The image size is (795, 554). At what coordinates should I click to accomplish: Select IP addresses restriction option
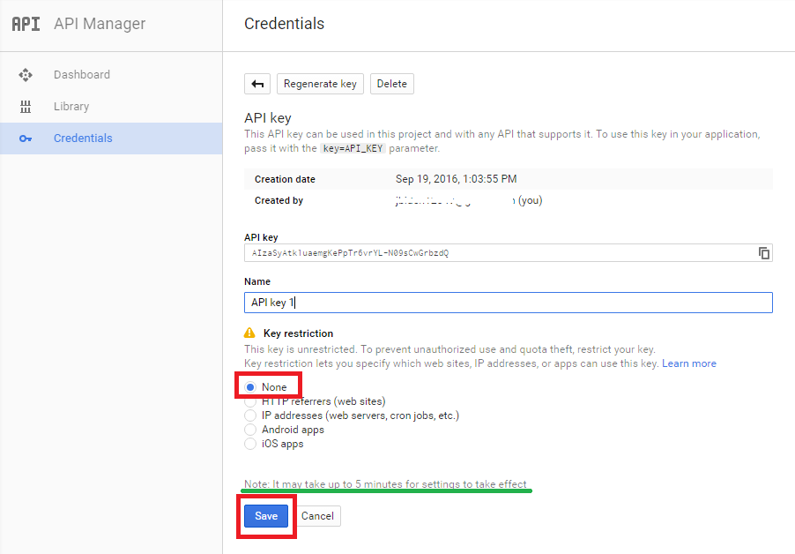point(250,415)
